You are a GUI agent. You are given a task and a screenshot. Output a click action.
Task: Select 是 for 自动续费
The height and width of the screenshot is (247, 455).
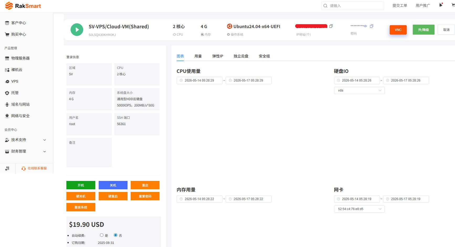(102, 235)
